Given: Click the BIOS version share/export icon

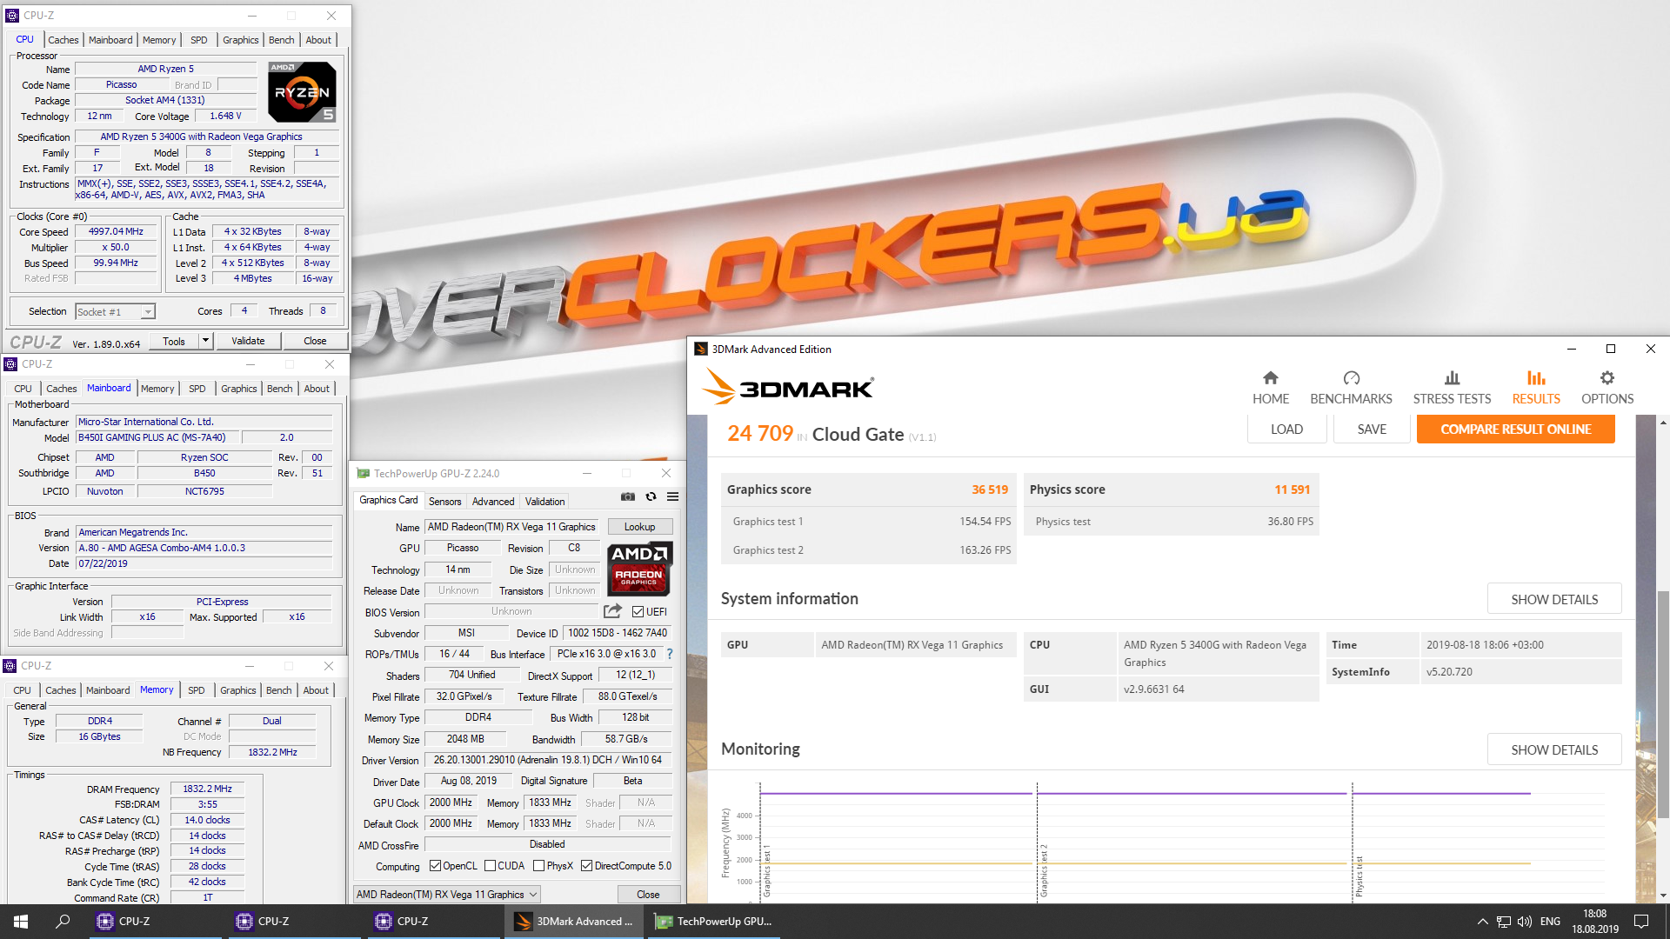Looking at the screenshot, I should tap(612, 611).
